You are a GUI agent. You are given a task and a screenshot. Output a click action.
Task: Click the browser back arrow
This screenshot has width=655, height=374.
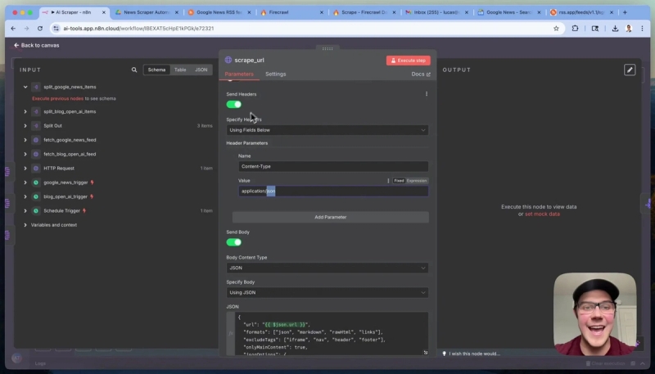pos(13,29)
